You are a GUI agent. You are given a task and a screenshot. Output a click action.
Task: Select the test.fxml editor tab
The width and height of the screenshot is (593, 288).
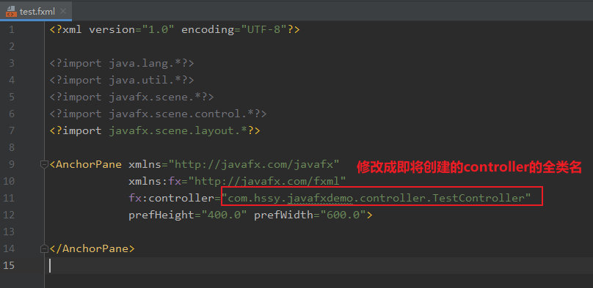pyautogui.click(x=36, y=11)
